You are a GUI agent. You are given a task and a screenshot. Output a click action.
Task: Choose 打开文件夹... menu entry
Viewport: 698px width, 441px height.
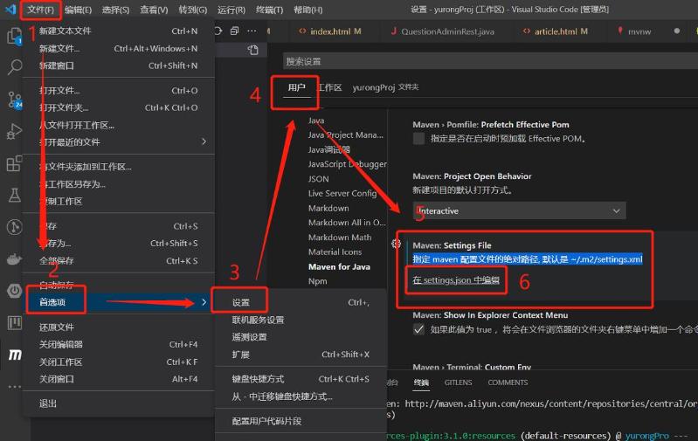coord(119,107)
